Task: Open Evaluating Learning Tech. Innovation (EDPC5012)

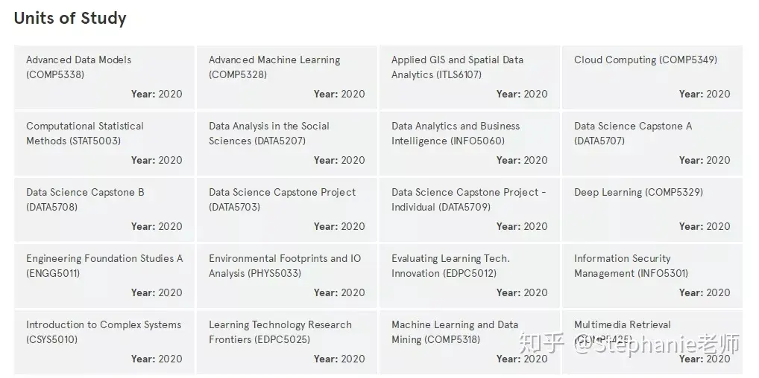Action: (x=470, y=276)
